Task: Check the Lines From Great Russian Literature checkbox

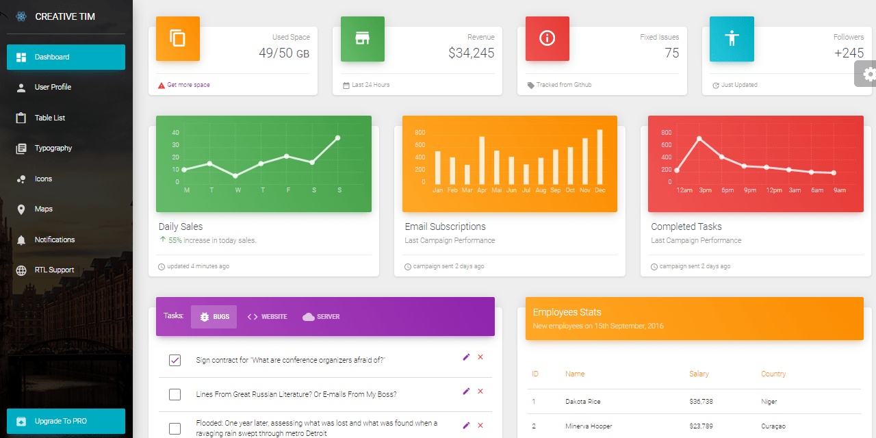Action: coord(175,394)
